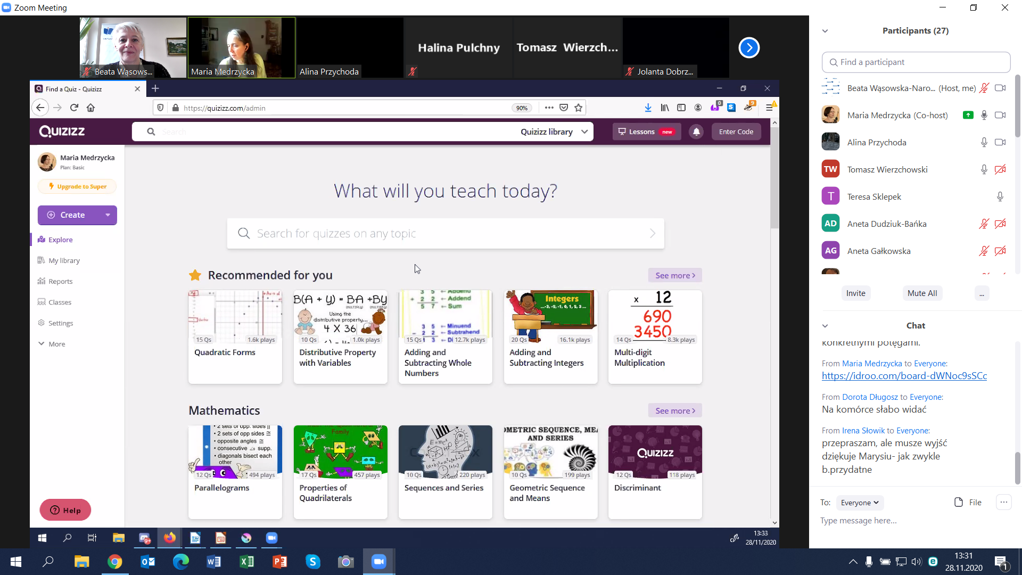
Task: Open Lessons new tab in header
Action: 646,132
